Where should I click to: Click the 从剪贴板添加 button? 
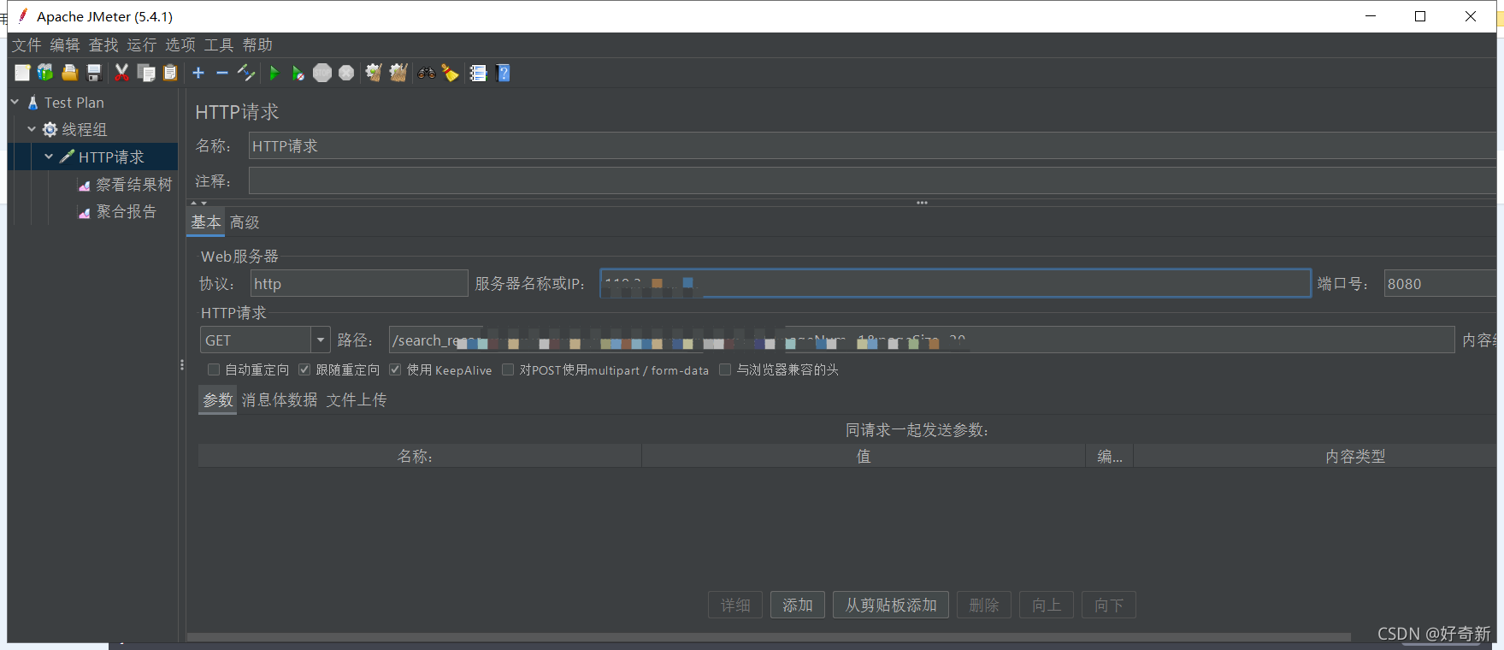pyautogui.click(x=891, y=605)
